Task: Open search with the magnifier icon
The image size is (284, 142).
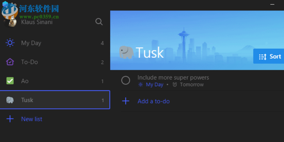Action: coord(99,22)
